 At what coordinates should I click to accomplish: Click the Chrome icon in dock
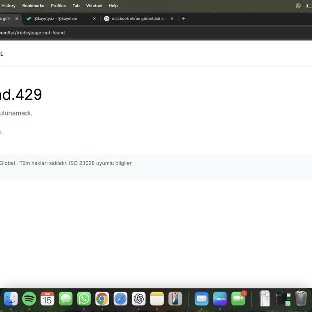pyautogui.click(x=102, y=299)
